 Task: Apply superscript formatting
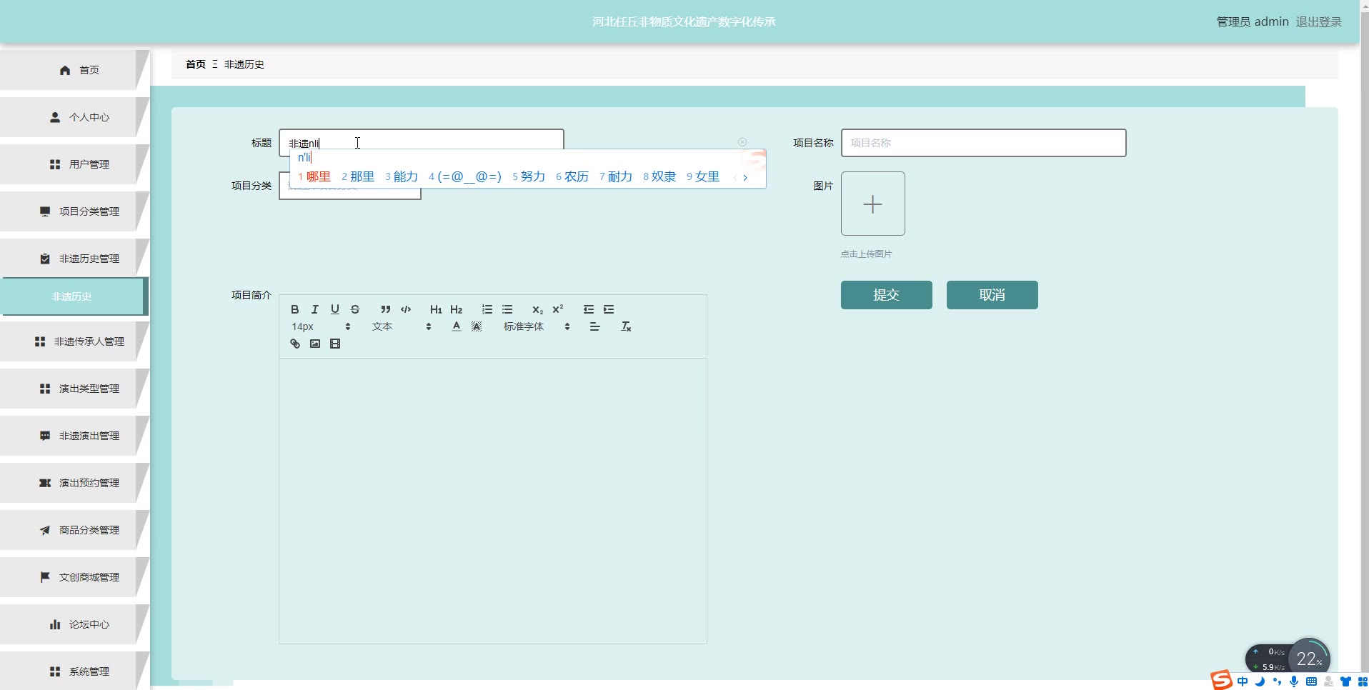point(558,309)
